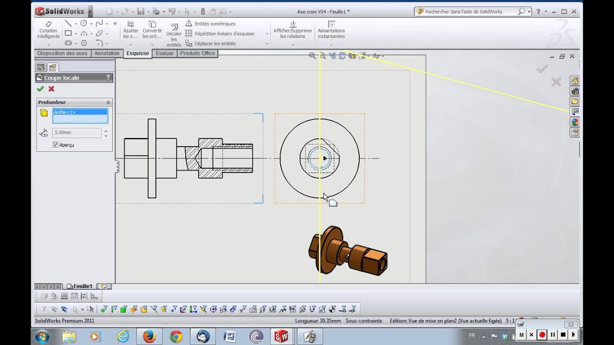Open the Répétition linéaire d'esquisse dropdown arrow
Image resolution: width=614 pixels, height=345 pixels.
267,34
